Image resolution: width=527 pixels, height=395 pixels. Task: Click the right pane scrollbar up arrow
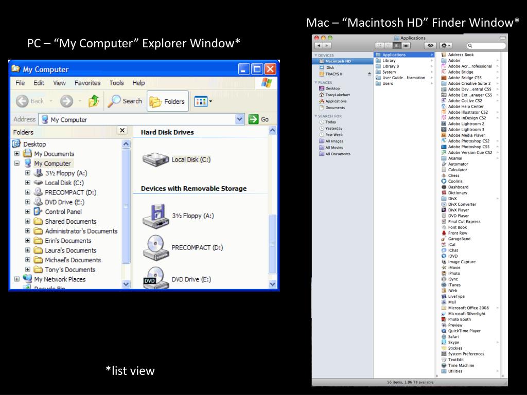click(x=273, y=130)
